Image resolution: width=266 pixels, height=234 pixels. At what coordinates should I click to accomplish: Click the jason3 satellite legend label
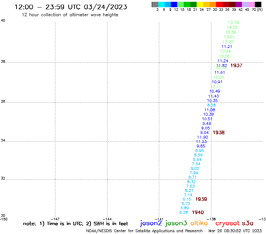176,223
